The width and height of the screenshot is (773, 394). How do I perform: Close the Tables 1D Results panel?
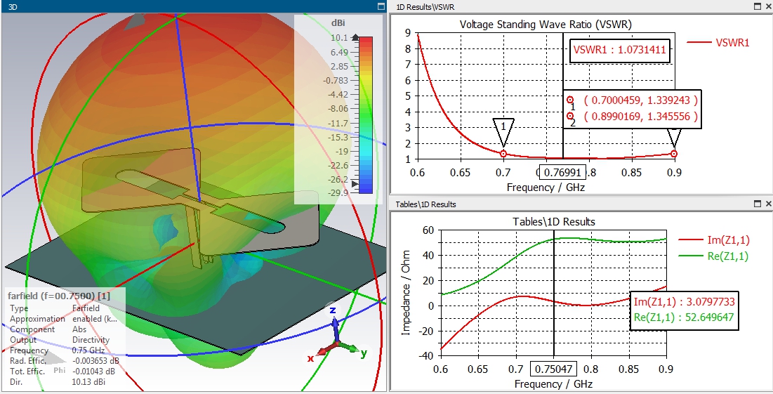click(x=768, y=203)
